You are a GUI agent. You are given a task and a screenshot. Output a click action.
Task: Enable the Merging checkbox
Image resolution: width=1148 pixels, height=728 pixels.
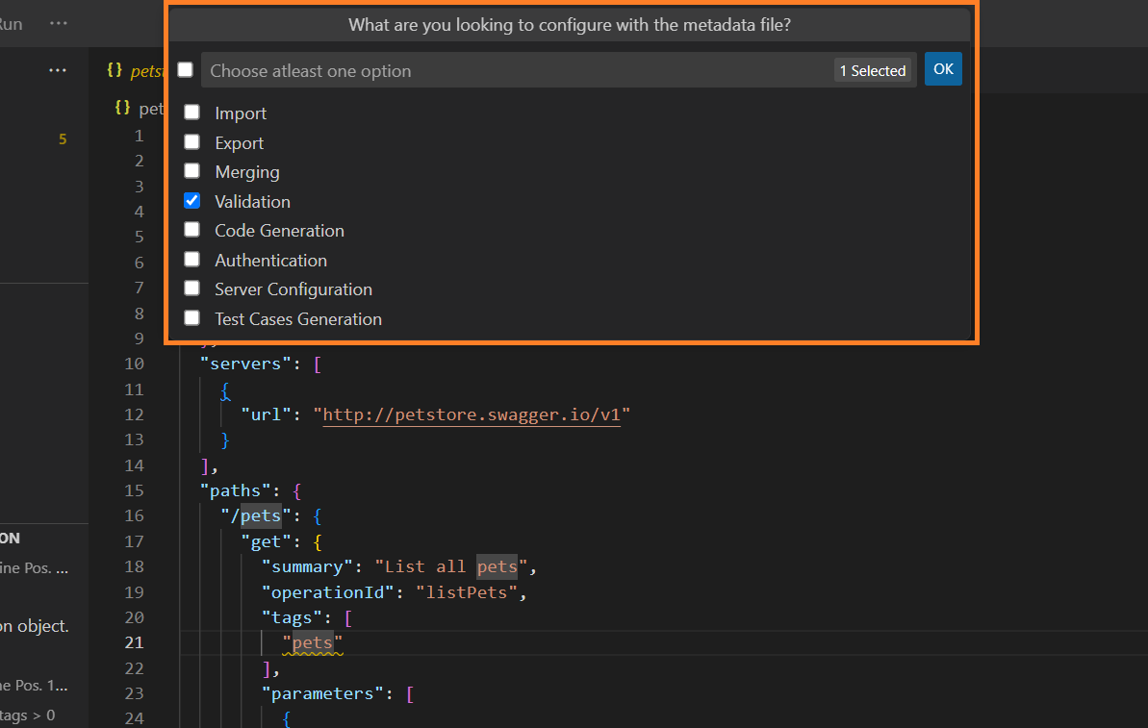pyautogui.click(x=191, y=171)
